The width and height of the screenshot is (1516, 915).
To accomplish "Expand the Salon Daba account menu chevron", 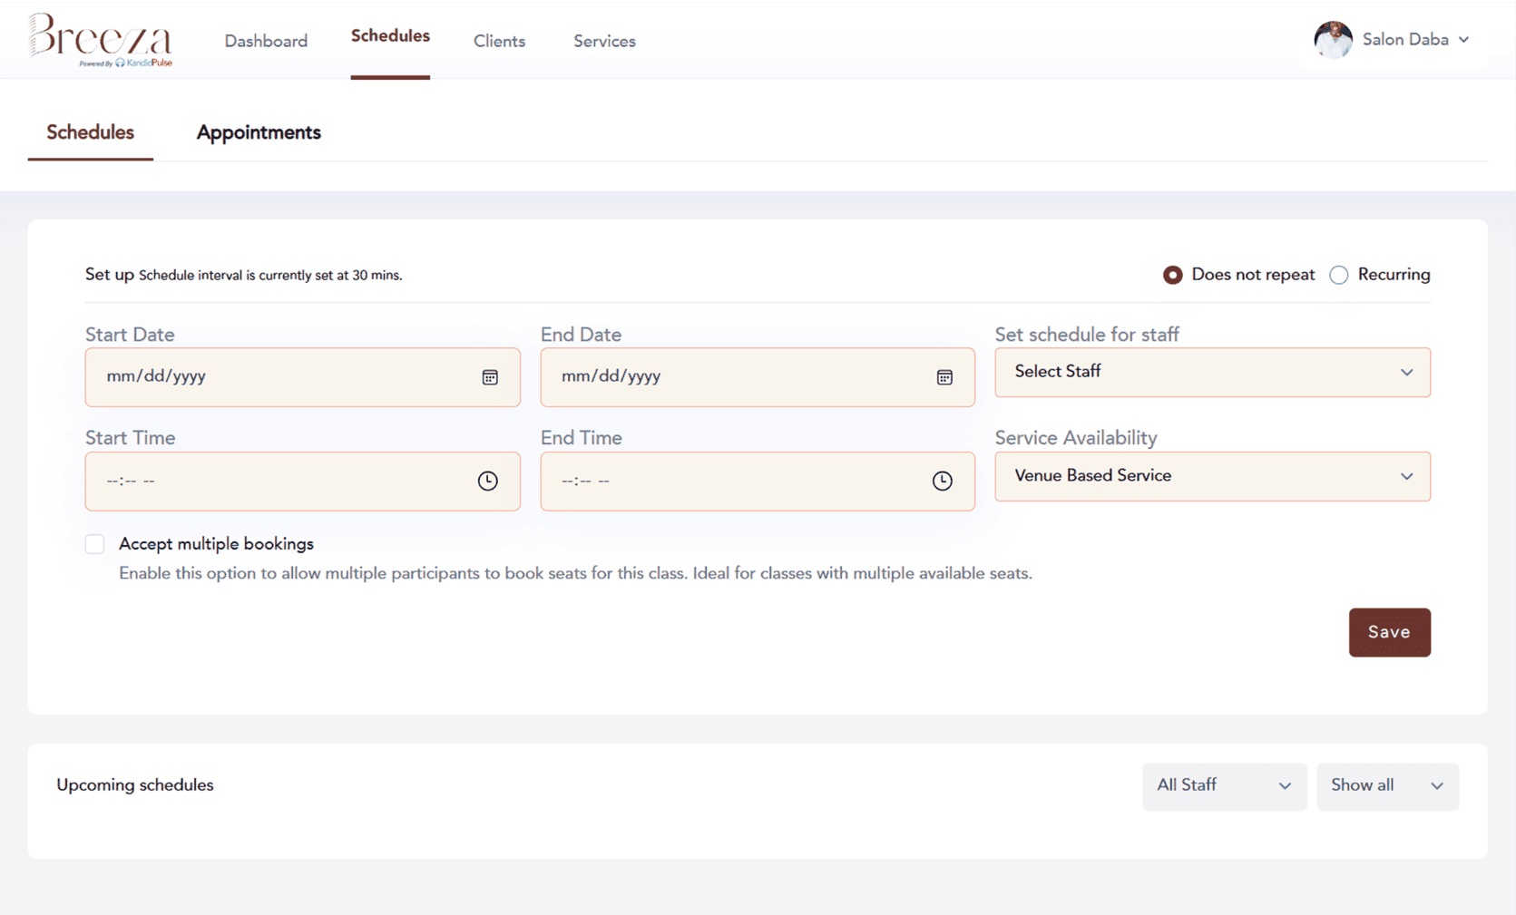I will tap(1463, 40).
